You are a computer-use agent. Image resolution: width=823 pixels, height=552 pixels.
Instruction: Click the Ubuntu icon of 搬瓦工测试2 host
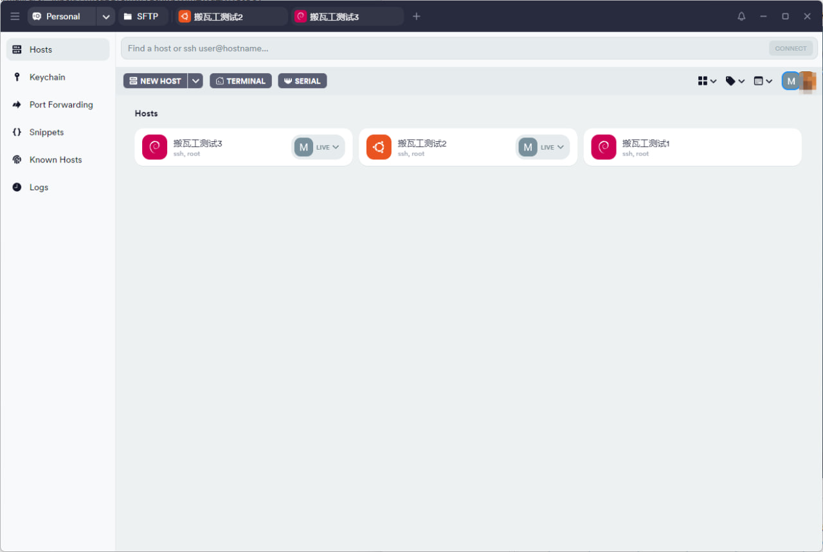click(379, 147)
